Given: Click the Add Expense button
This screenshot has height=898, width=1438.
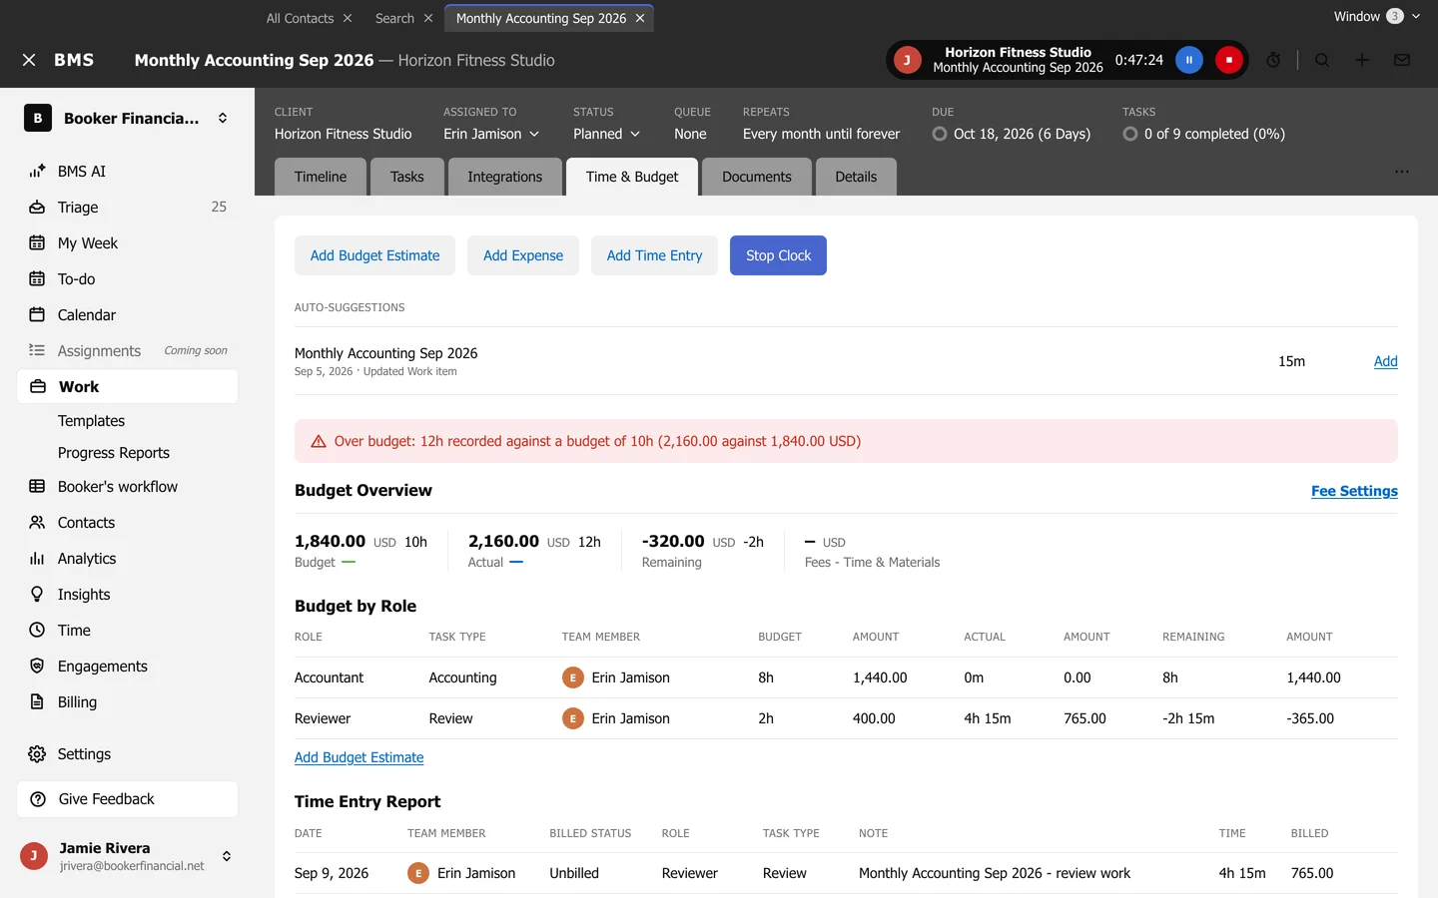Looking at the screenshot, I should click(x=523, y=255).
